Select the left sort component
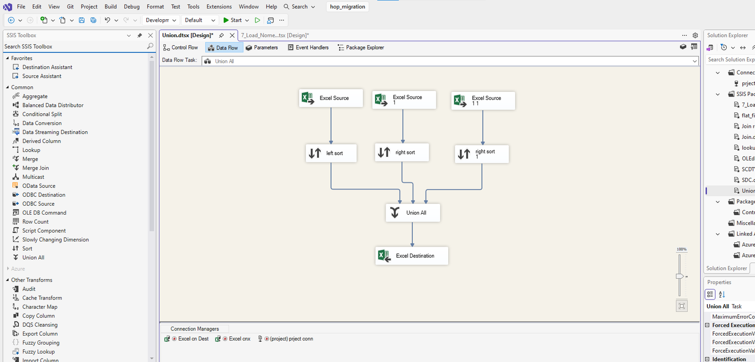The height and width of the screenshot is (362, 755). 331,153
